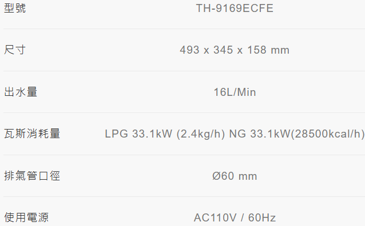This screenshot has width=365, height=226.
Task: Click the 尺寸 row label
Action: (15, 50)
